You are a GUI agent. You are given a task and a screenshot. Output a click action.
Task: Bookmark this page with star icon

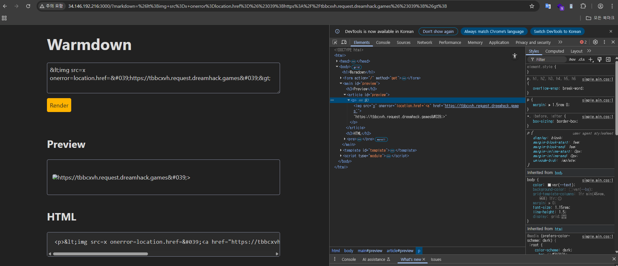[532, 6]
